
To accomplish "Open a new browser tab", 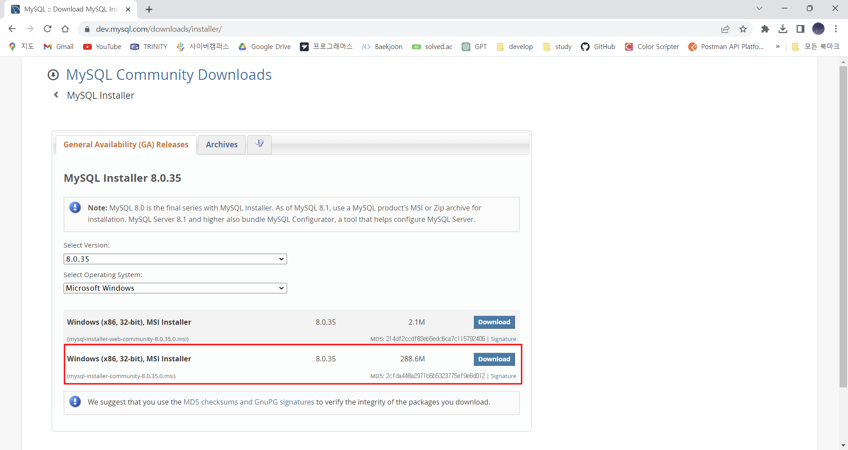I will (x=149, y=9).
